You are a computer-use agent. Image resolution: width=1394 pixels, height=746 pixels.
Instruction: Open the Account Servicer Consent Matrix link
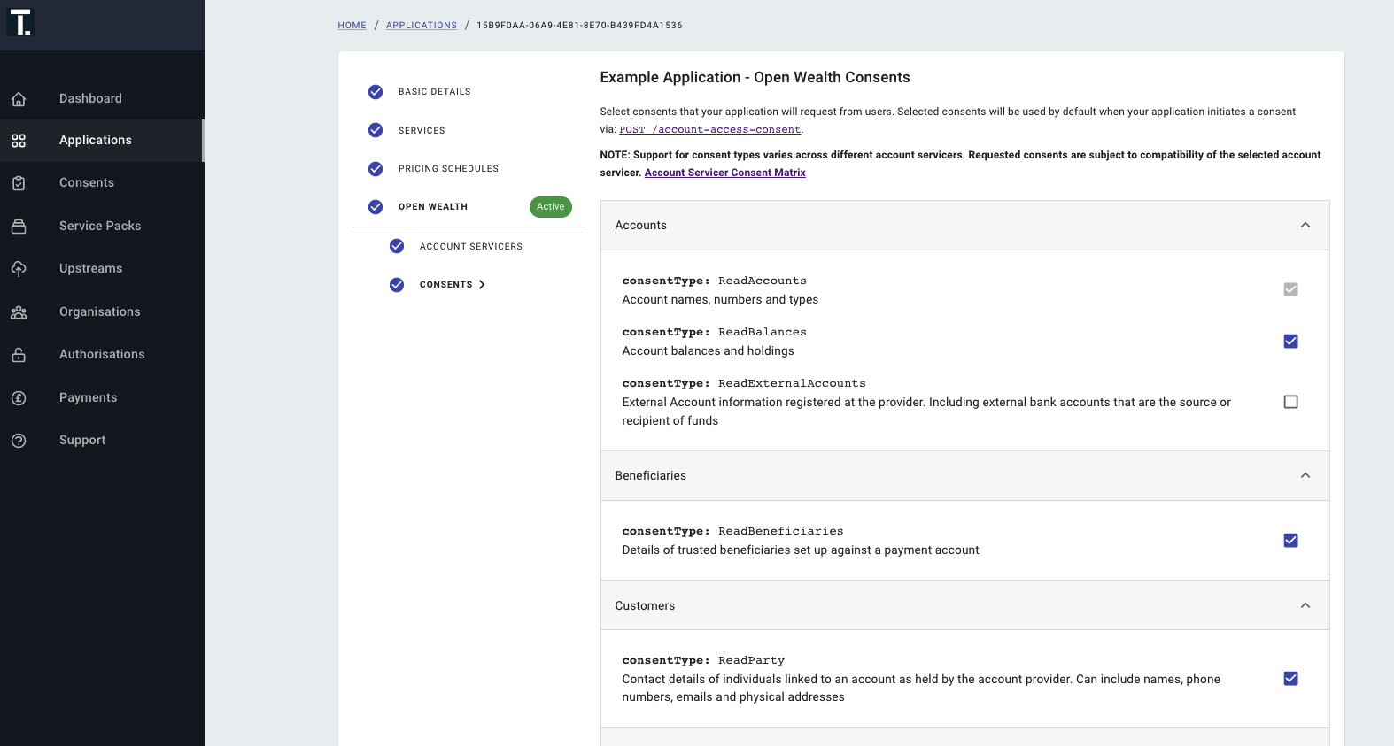point(724,173)
